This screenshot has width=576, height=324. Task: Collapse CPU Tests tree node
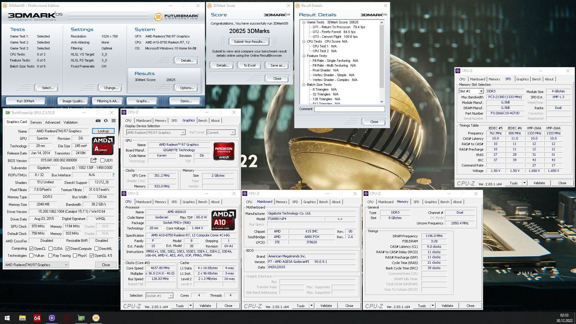304,41
